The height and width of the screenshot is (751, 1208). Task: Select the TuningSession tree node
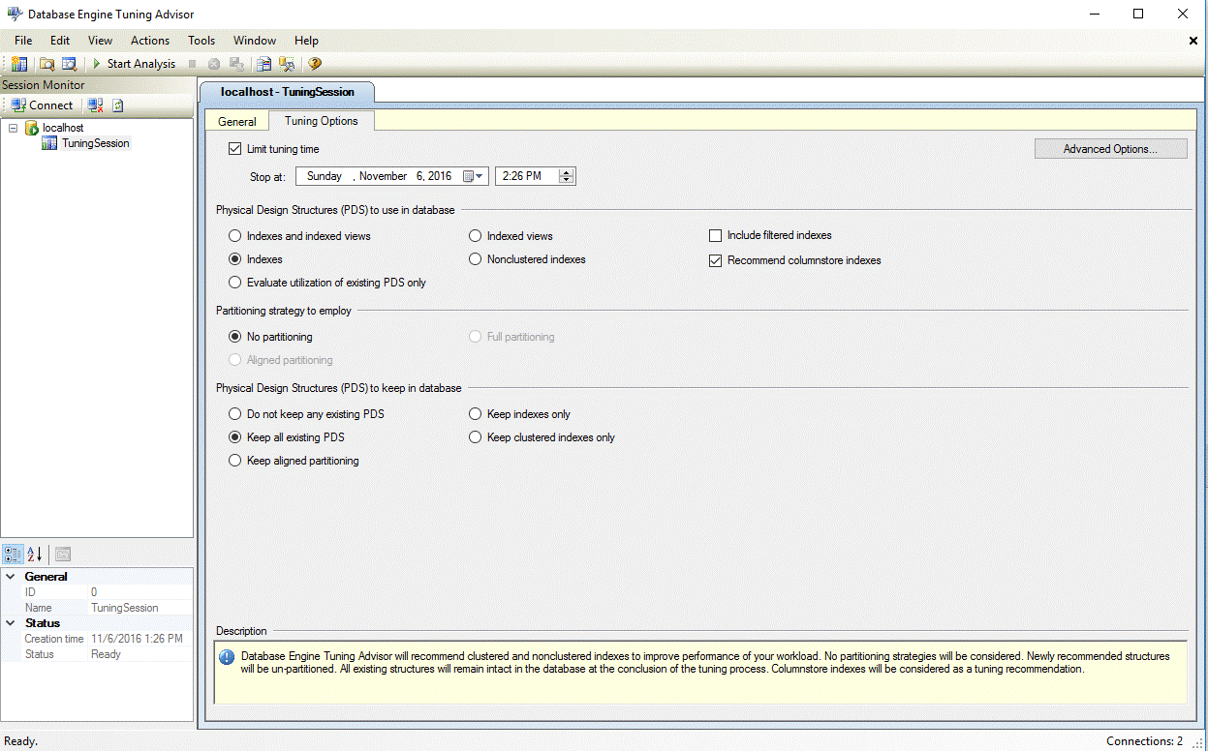pyautogui.click(x=95, y=143)
